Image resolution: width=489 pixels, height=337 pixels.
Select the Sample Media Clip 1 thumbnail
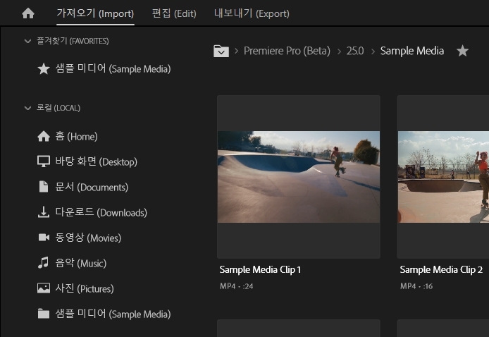click(x=299, y=177)
